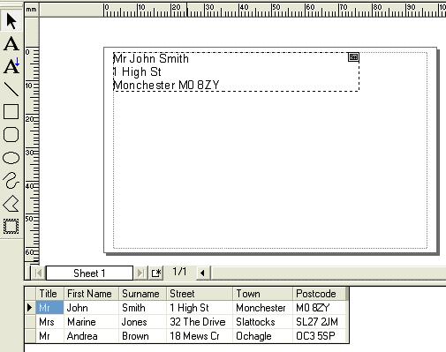Click the Jones cell
Screen dimensions: 446x352
click(142, 322)
